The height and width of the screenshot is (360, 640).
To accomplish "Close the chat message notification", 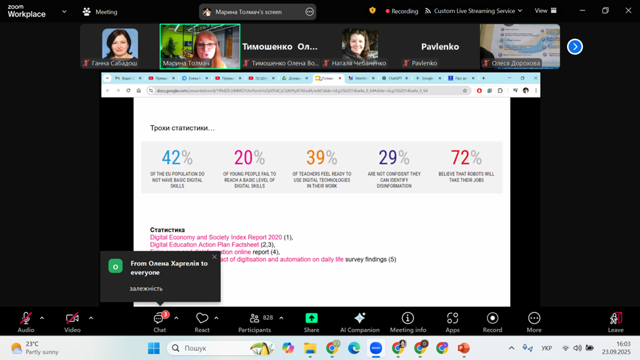I will (x=214, y=257).
